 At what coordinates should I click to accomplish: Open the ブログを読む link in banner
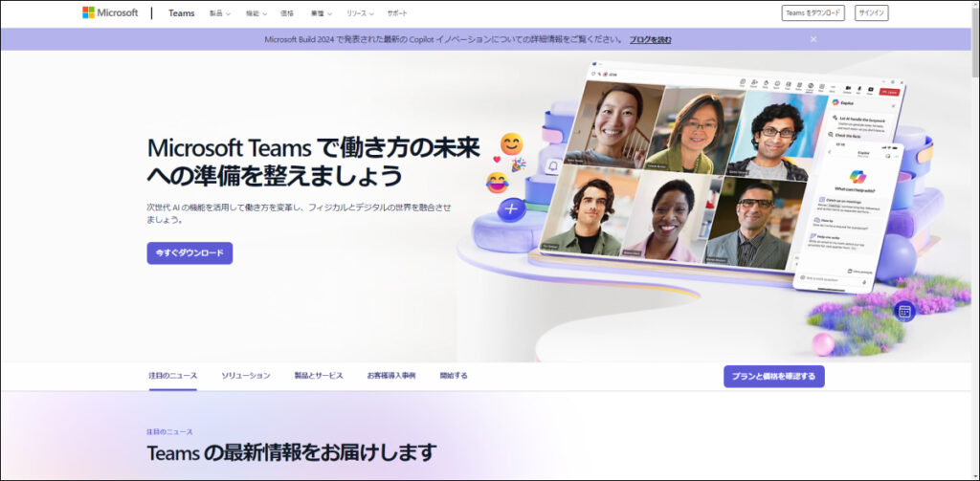click(x=651, y=39)
